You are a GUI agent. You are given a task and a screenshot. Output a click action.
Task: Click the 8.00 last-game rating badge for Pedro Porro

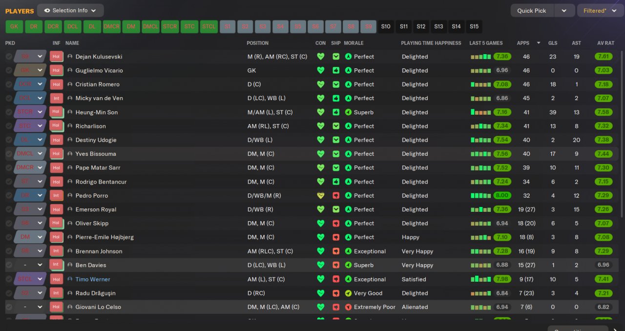[502, 195]
